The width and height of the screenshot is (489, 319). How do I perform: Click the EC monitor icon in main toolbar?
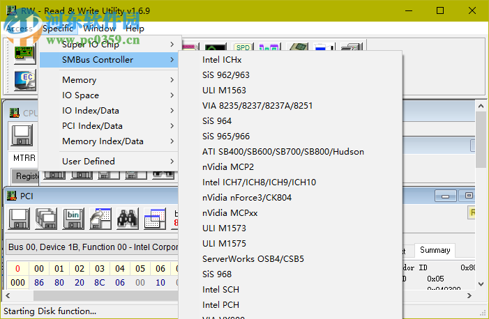coord(25,80)
